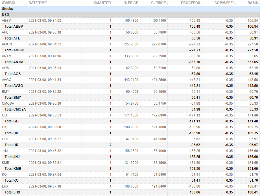Click GD proceeds value -171.13 in GD row
This screenshot has width=260, height=196.
point(194,115)
